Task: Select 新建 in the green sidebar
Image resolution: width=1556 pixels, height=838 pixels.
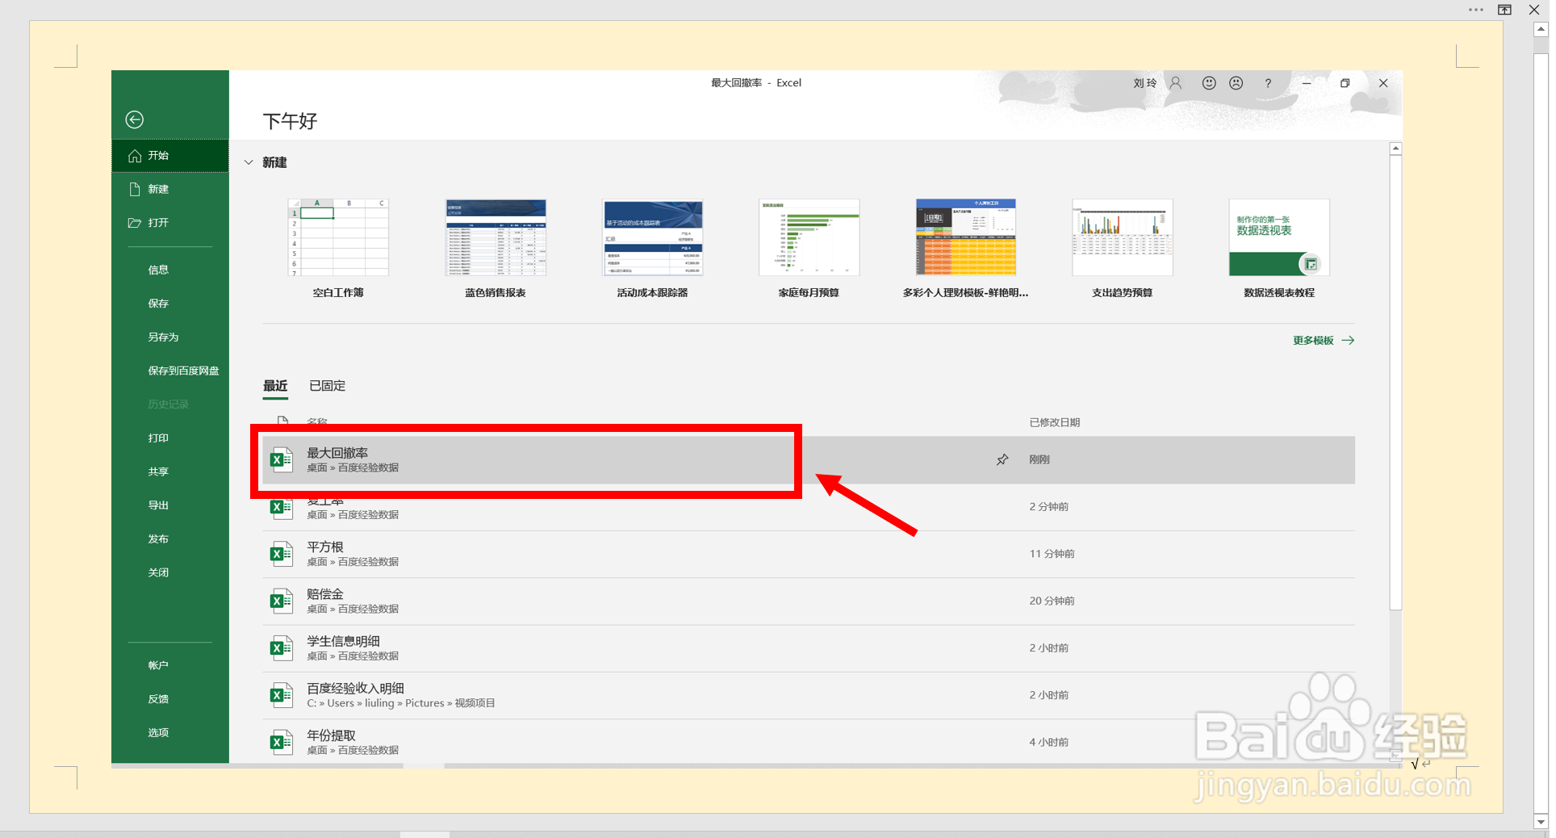Action: 170,189
